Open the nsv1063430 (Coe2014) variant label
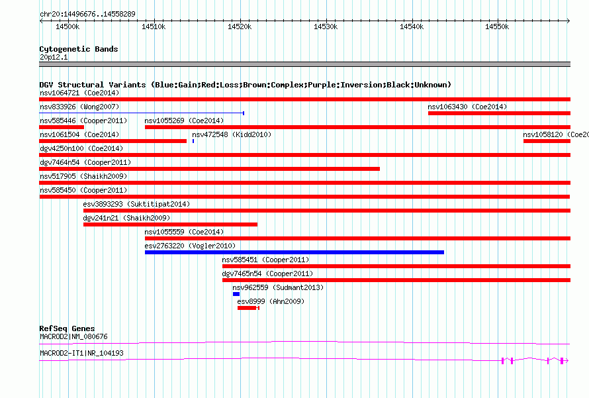This screenshot has width=589, height=398. tap(467, 107)
